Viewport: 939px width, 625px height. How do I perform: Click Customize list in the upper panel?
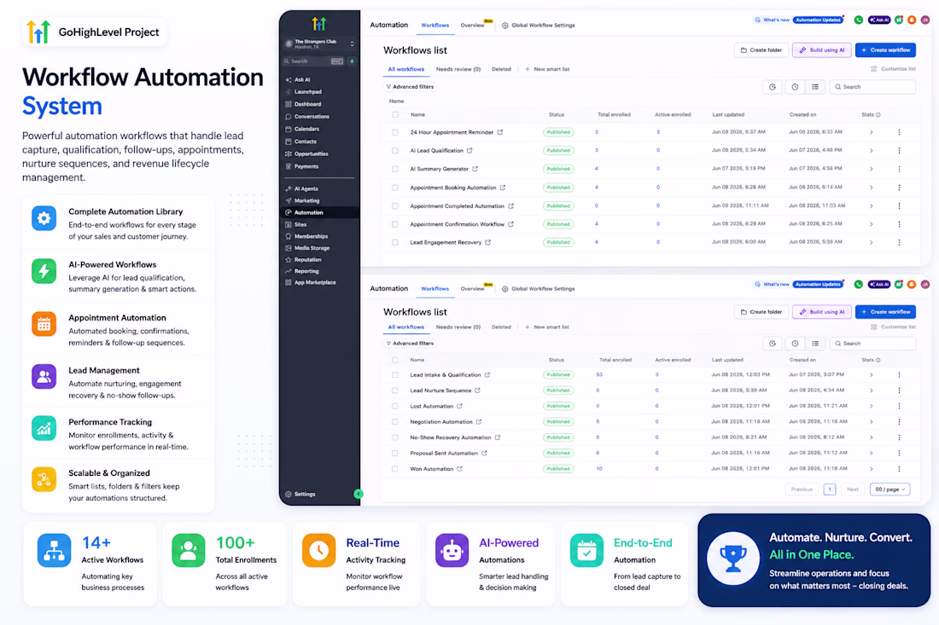pos(893,69)
